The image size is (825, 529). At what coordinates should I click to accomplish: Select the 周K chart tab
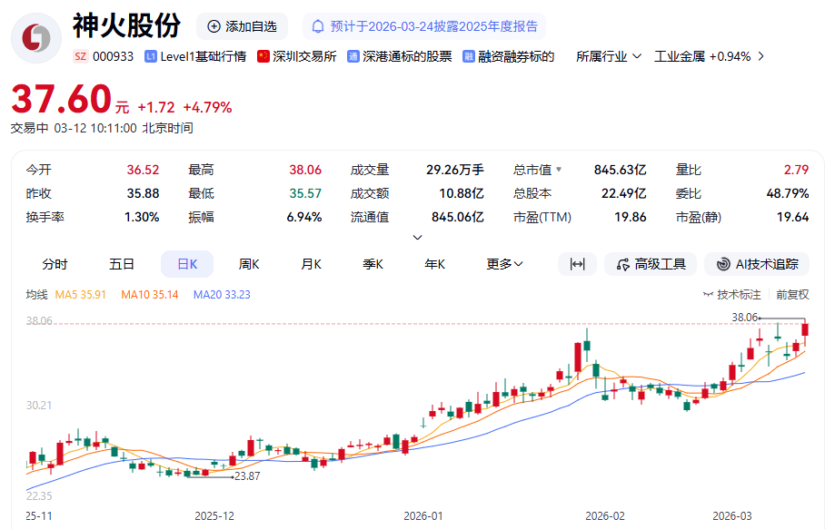(x=249, y=264)
